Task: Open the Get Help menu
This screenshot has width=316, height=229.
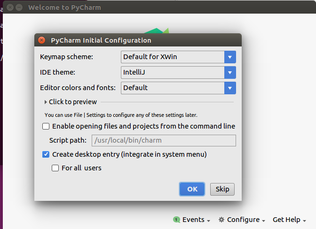Action: pos(289,220)
